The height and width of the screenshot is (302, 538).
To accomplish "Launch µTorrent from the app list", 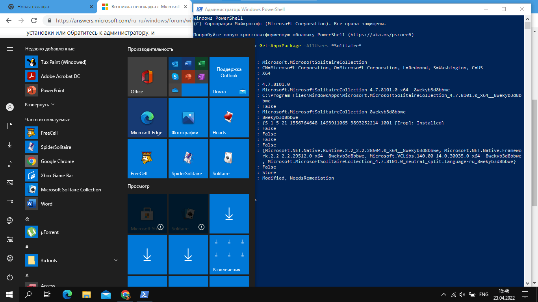I will pyautogui.click(x=71, y=232).
